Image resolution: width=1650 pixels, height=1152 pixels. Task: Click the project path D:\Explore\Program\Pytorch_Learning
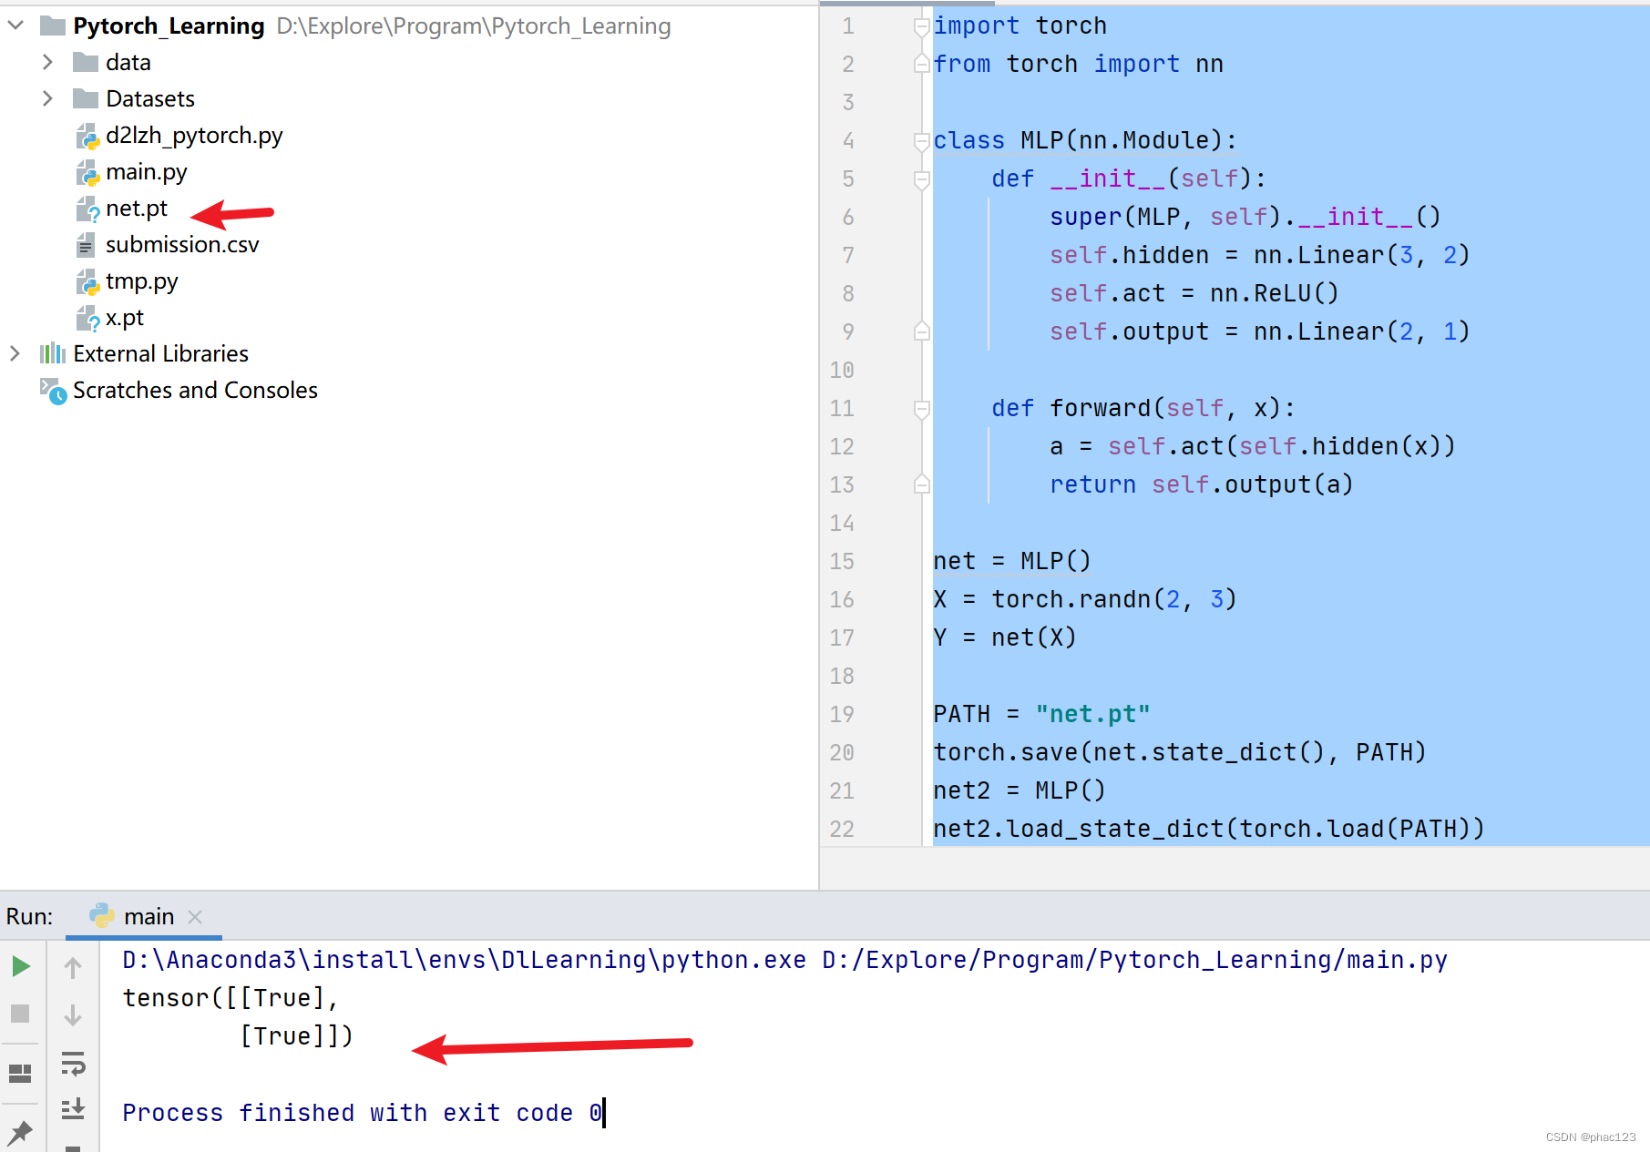tap(474, 26)
